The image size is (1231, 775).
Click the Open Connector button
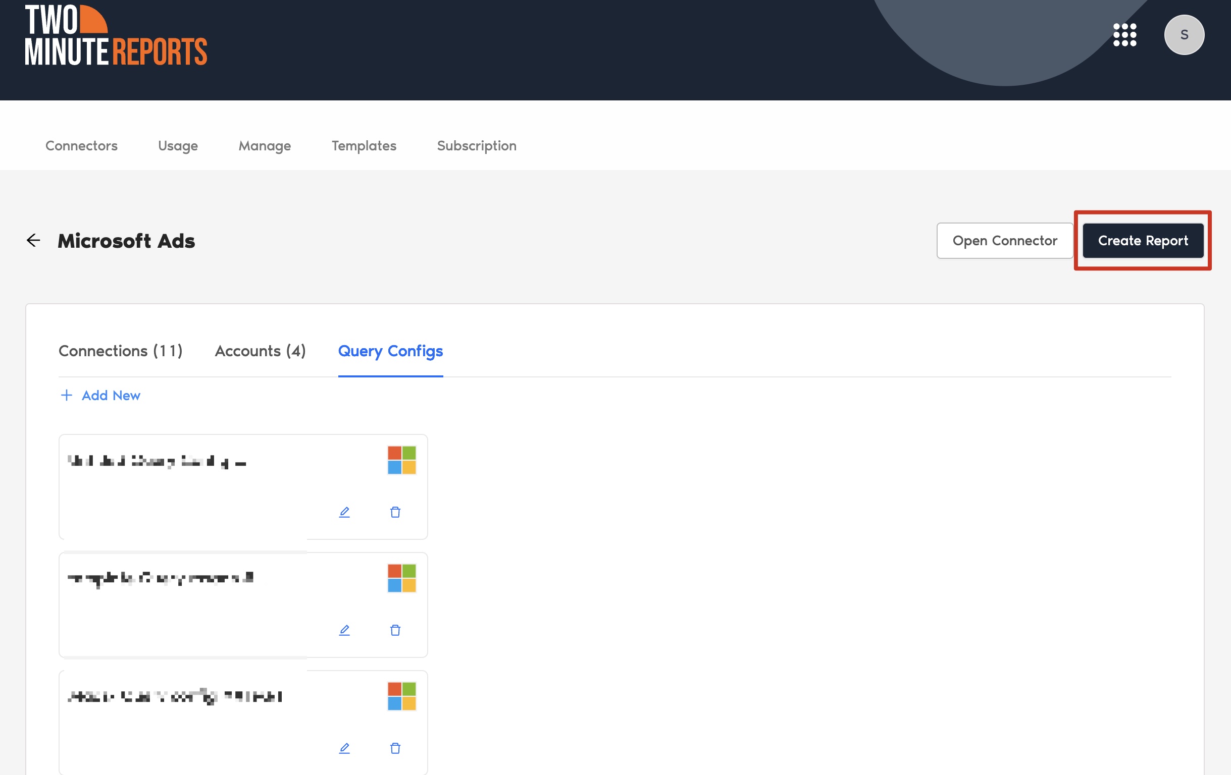point(1004,241)
